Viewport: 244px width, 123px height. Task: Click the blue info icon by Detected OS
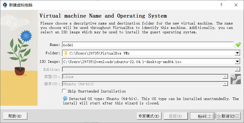click(x=65, y=98)
